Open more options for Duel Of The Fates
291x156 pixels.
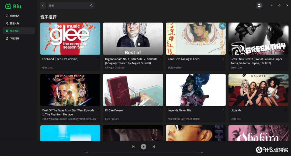click(x=98, y=110)
